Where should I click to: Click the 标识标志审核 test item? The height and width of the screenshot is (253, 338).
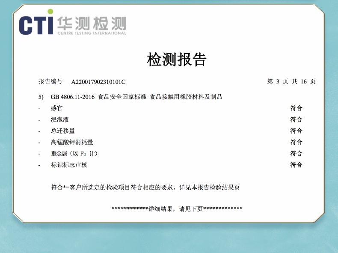pyautogui.click(x=68, y=164)
